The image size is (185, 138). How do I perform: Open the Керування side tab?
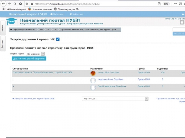[x=3, y=44]
